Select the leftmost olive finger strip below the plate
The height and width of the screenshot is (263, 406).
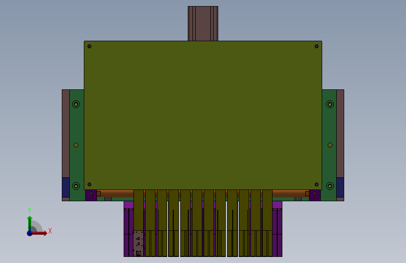[139, 210]
